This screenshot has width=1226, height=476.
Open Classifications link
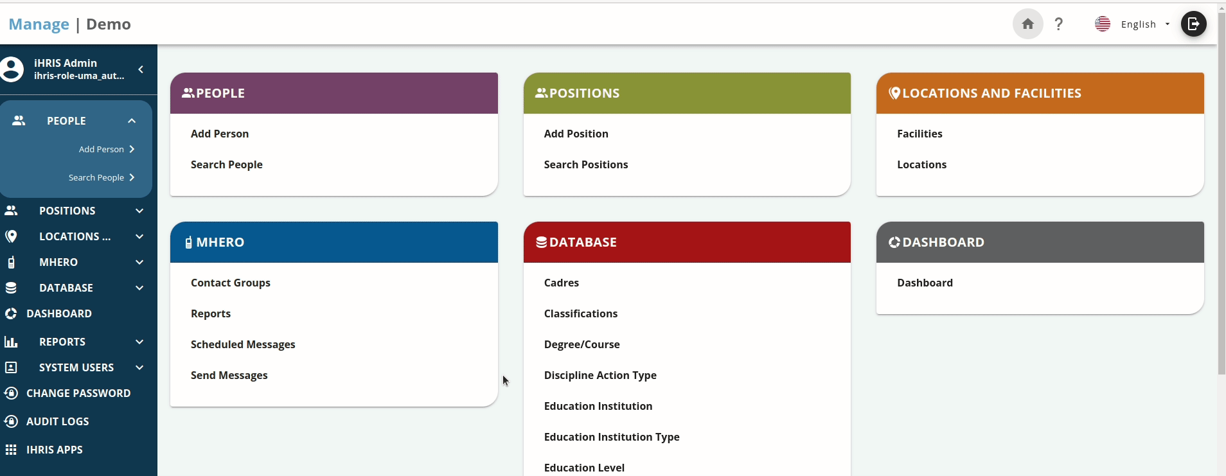point(581,313)
